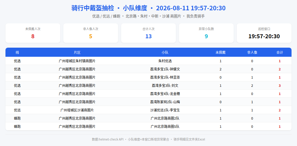Click the 小队 column header
This screenshot has width=297, height=146.
pyautogui.click(x=165, y=53)
